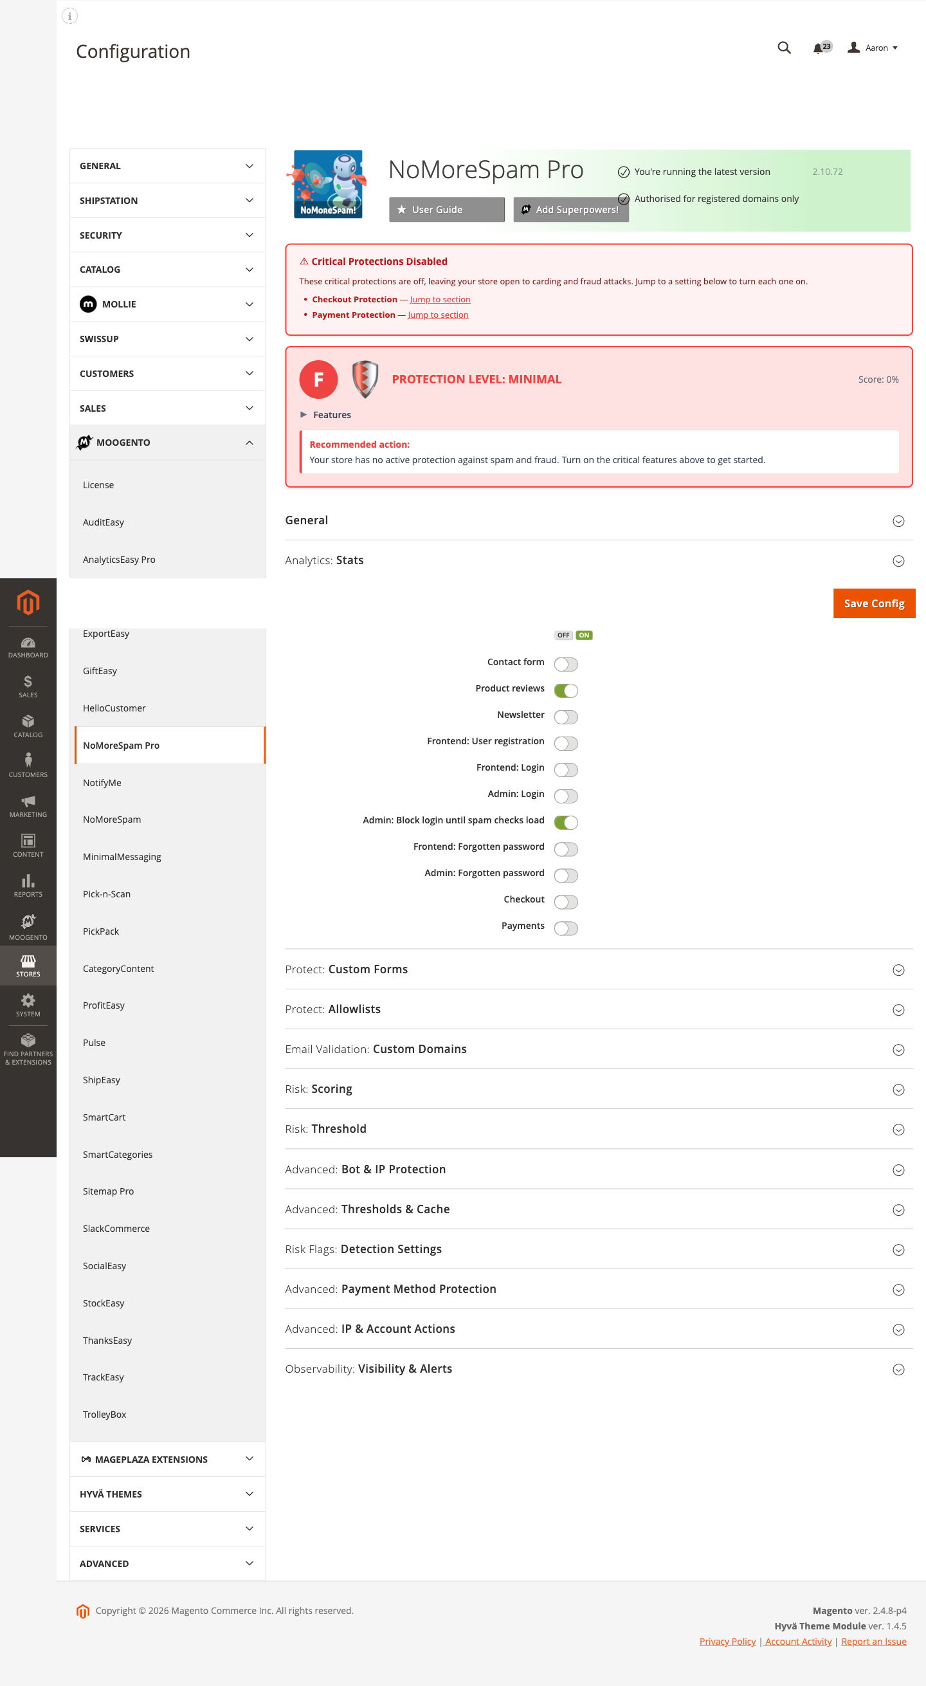This screenshot has height=1686, width=926.
Task: Expand Protect: Custom Forms section
Action: 599,969
